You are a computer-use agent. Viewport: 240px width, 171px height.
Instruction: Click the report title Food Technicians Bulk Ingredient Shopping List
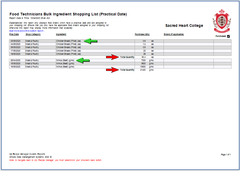pyautogui.click(x=68, y=14)
